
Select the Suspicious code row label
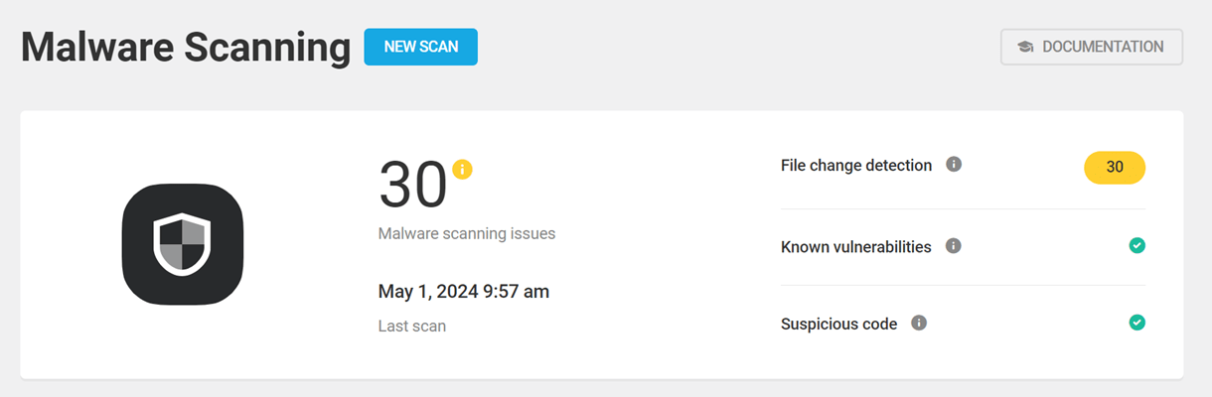[x=839, y=324]
